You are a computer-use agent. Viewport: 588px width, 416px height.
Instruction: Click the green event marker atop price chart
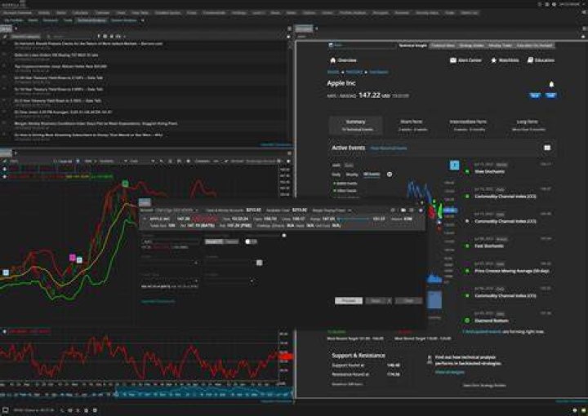point(125,184)
